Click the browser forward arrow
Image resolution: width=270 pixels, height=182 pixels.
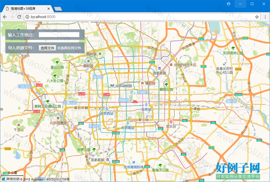[x=12, y=17]
